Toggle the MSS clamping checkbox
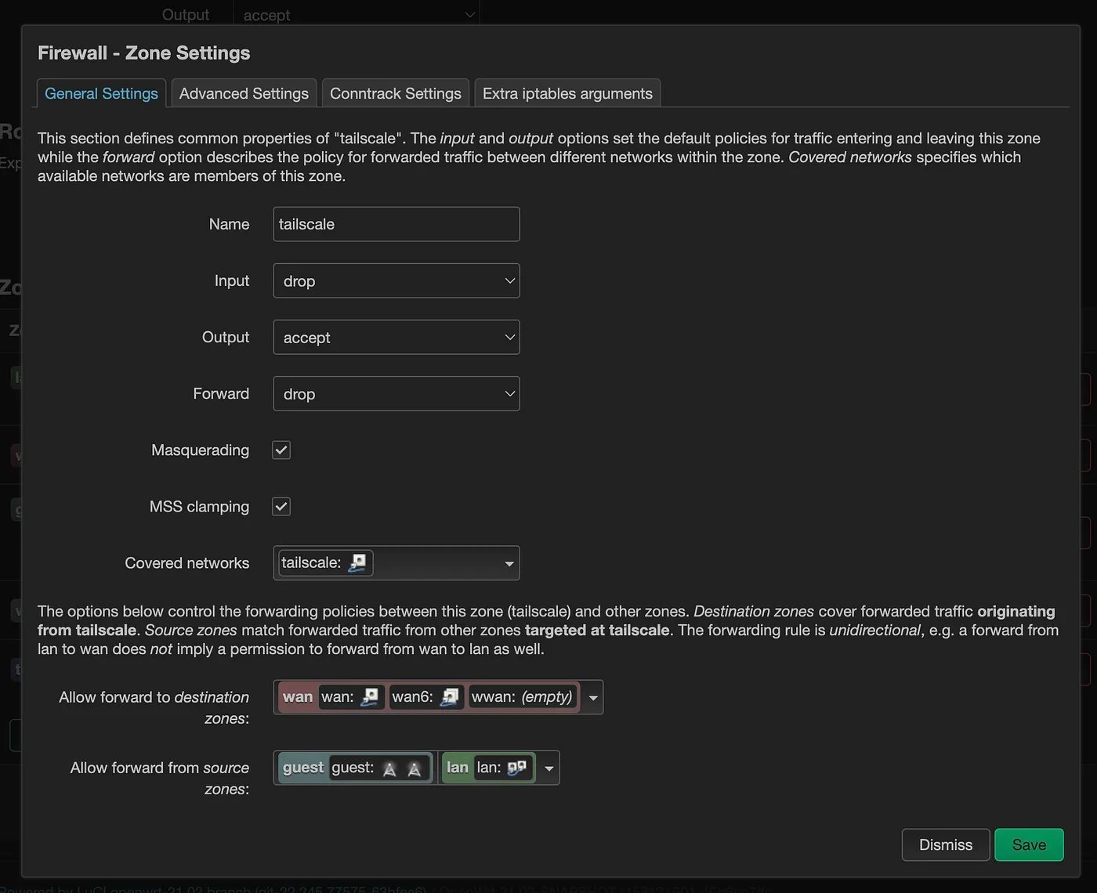1097x893 pixels. coord(281,506)
